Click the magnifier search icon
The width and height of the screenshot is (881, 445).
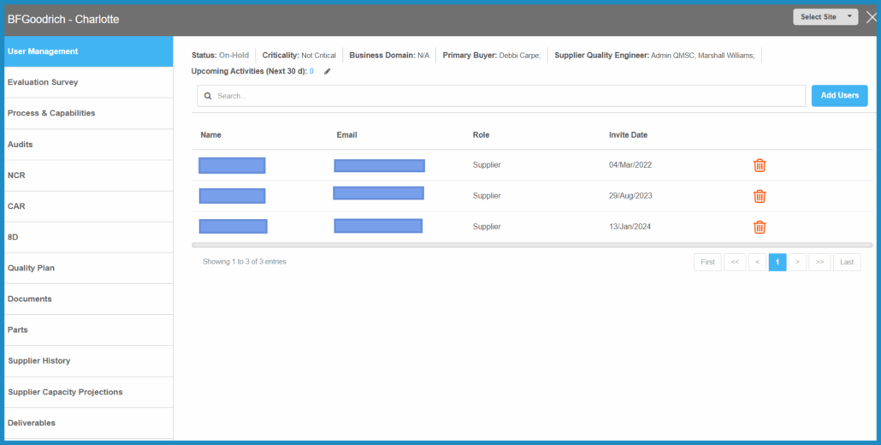(x=208, y=96)
